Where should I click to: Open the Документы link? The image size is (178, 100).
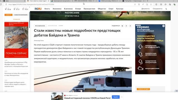click(145, 9)
